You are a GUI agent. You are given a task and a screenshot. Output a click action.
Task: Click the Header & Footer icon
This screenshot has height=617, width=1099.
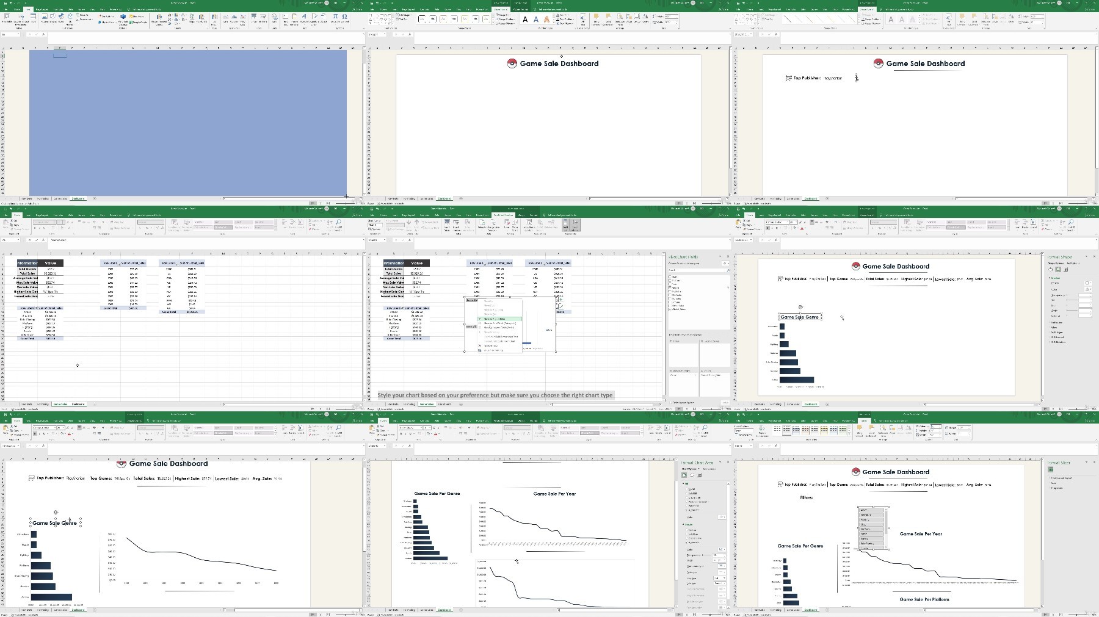[294, 20]
